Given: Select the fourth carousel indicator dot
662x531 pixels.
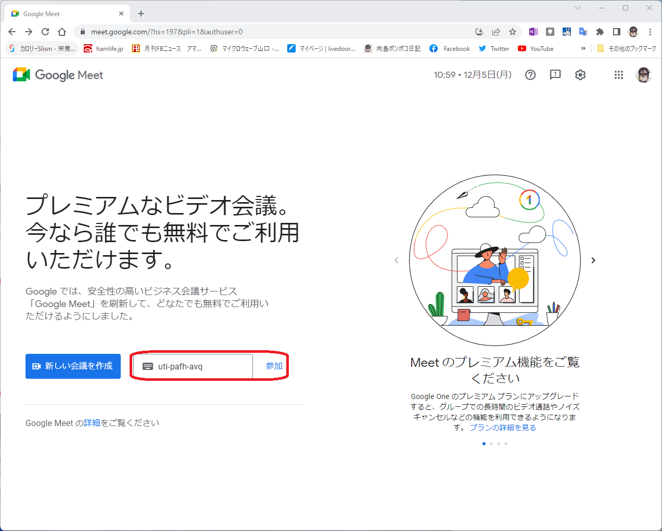Looking at the screenshot, I should tap(506, 444).
